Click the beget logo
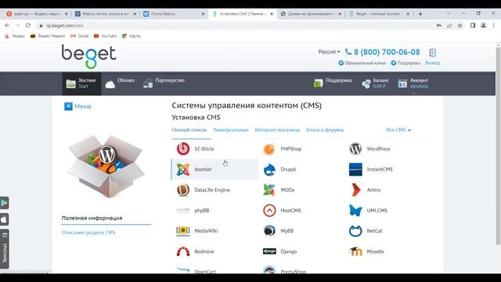This screenshot has height=282, width=501. 88,56
